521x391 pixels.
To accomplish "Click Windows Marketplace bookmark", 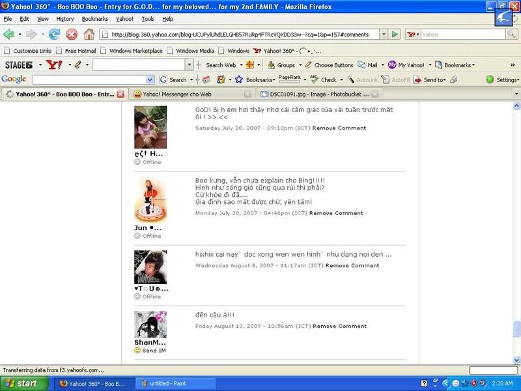I will (x=132, y=51).
